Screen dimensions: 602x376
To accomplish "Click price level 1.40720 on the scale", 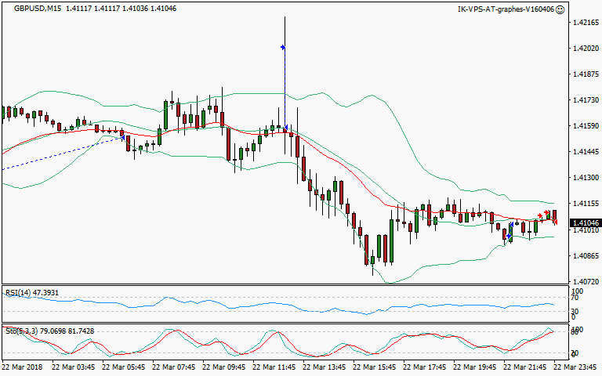I will (586, 282).
